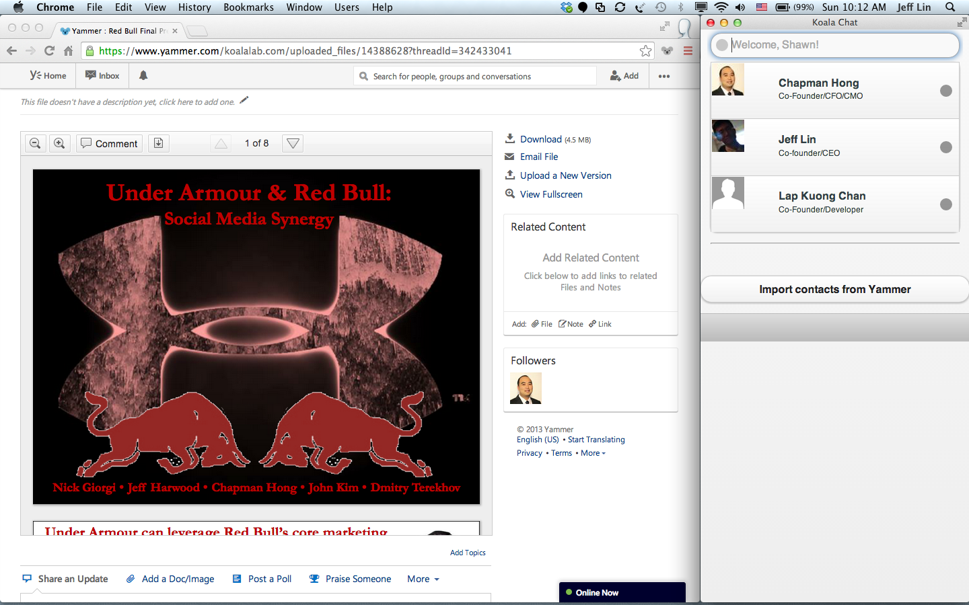Open the Online Now chat bar
Viewport: 969px width, 605px height.
point(622,592)
